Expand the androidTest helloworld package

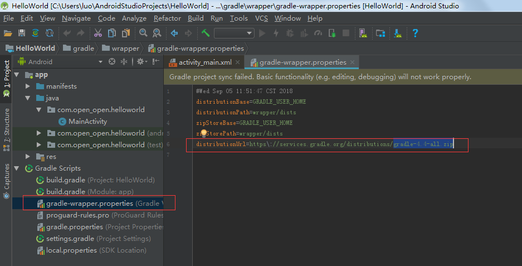[x=39, y=133]
